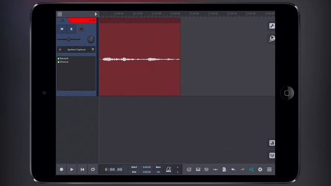Toggle the metronome icon
The image size is (331, 186).
(169, 169)
